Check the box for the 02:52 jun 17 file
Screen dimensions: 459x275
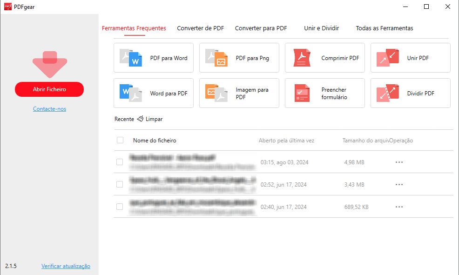pyautogui.click(x=120, y=184)
